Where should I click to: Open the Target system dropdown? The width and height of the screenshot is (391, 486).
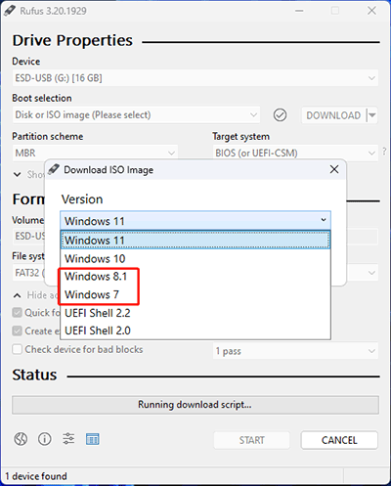[295, 153]
